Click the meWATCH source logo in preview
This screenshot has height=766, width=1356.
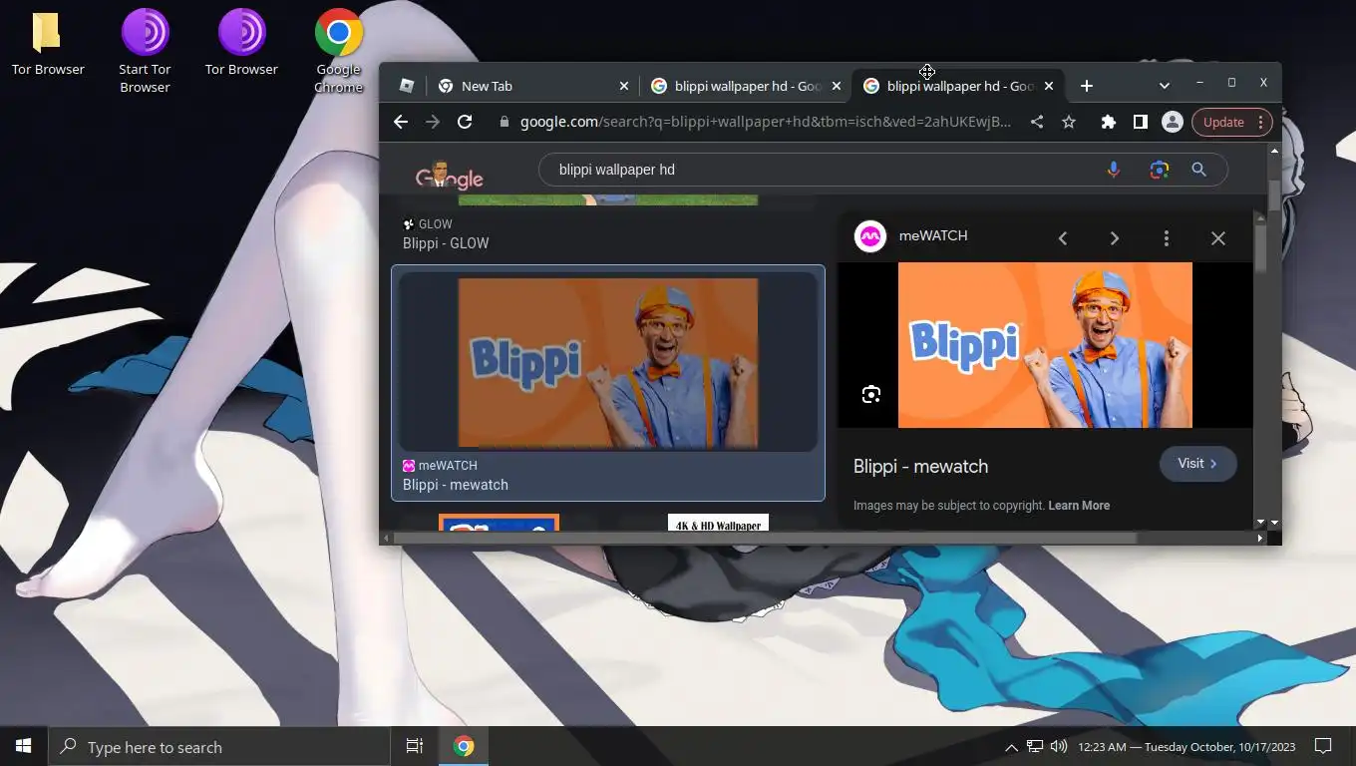(870, 236)
